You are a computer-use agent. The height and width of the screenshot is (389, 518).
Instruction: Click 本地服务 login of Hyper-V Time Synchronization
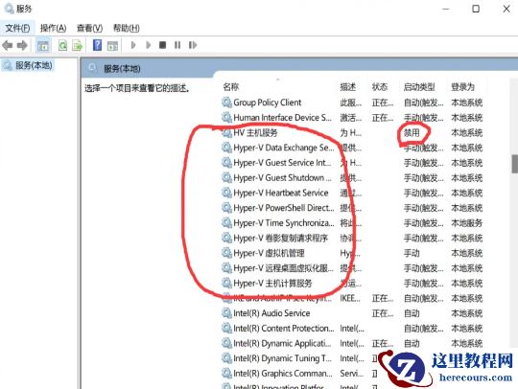pyautogui.click(x=466, y=223)
